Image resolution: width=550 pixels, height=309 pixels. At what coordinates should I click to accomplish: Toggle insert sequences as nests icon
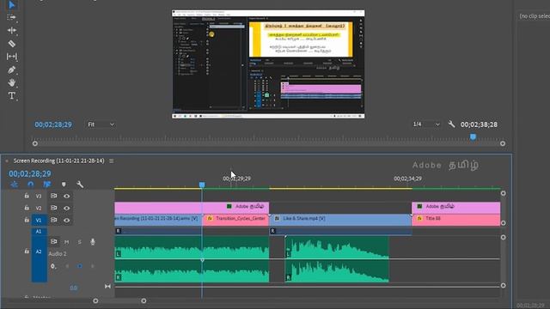pos(15,185)
